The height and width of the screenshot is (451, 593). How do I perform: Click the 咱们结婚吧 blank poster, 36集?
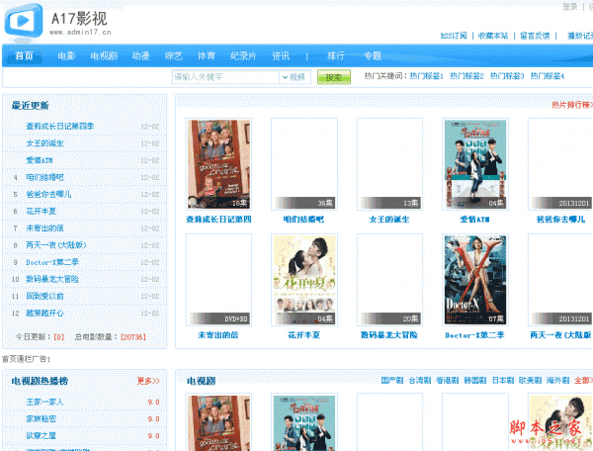[x=304, y=164]
